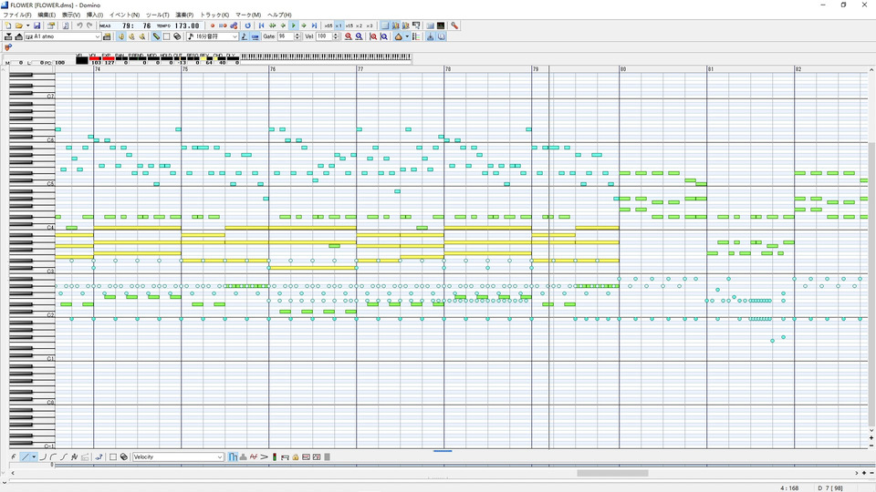
Task: Open the File menu (ファイル)
Action: [x=17, y=15]
